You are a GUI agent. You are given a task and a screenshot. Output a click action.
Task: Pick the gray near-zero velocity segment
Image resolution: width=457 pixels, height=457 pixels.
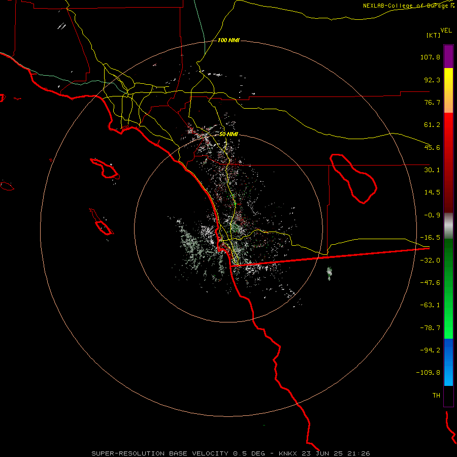[x=448, y=226]
